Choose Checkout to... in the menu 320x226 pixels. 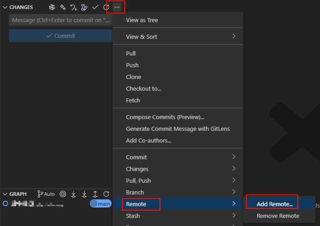click(x=178, y=88)
